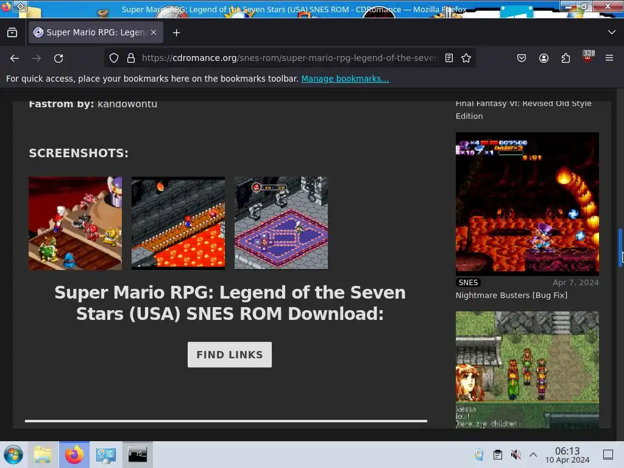Click the page vertical scrollbar handle
624x468 pixels.
(620, 247)
